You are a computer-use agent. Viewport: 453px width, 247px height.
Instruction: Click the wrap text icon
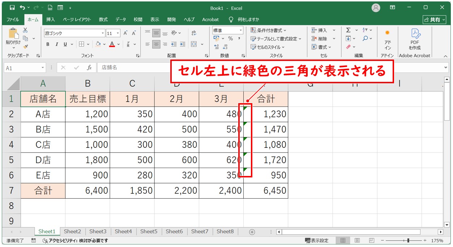tap(194, 33)
